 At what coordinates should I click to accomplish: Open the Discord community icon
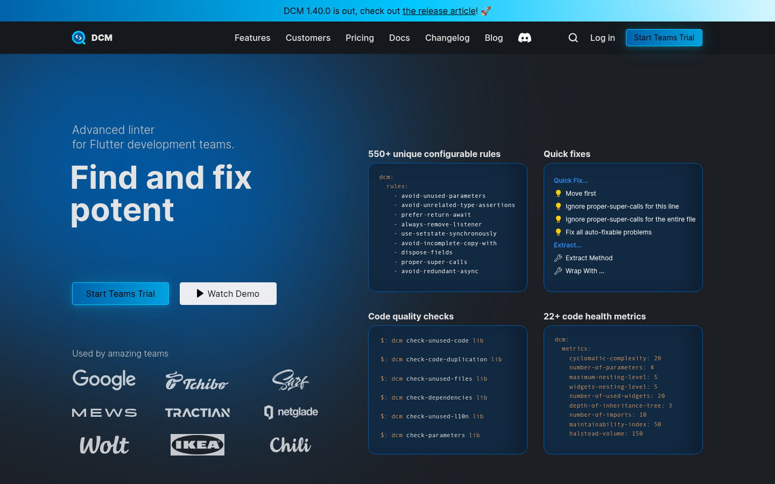point(525,38)
